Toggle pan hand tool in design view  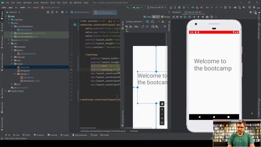(x=162, y=104)
